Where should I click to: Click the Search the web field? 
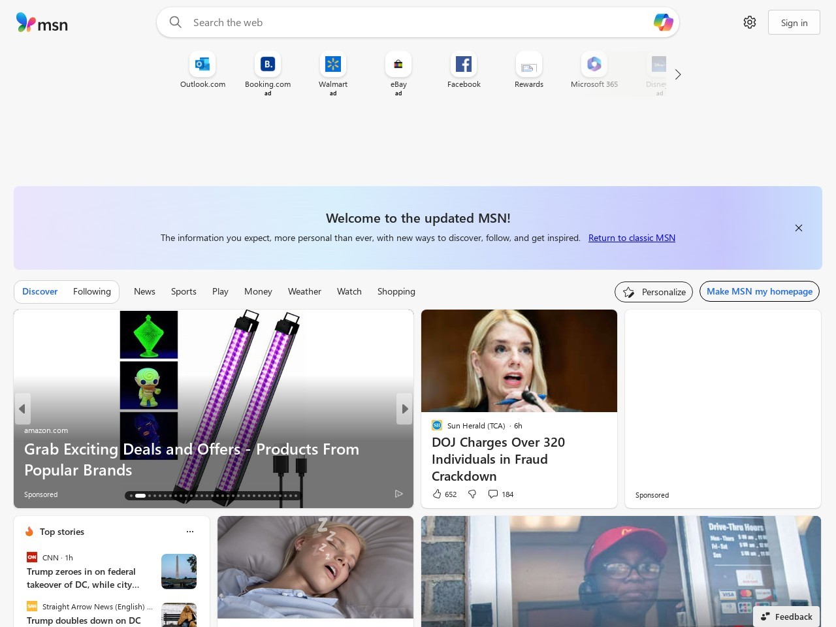tap(418, 22)
